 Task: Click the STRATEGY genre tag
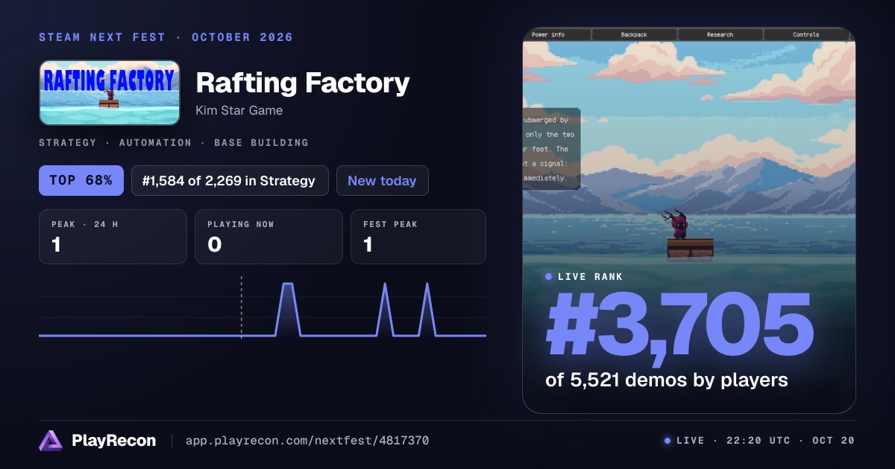click(x=67, y=142)
